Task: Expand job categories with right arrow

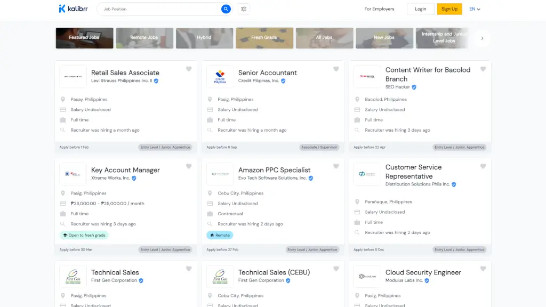Action: pyautogui.click(x=482, y=38)
